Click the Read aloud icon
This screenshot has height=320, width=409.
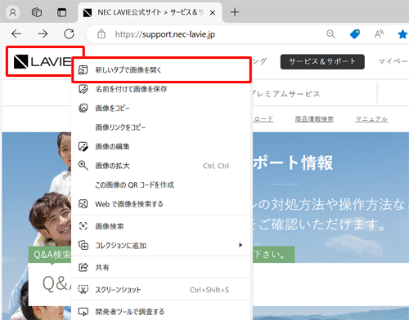point(379,34)
